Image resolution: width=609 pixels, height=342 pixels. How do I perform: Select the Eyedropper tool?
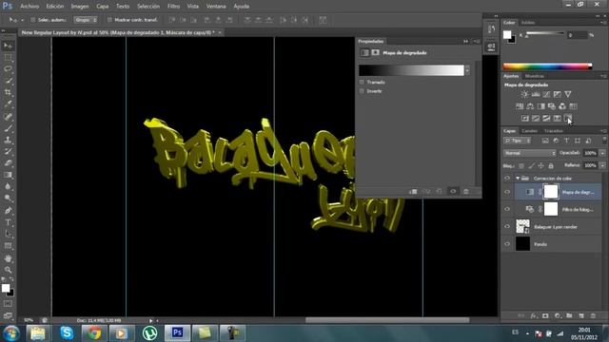click(8, 104)
